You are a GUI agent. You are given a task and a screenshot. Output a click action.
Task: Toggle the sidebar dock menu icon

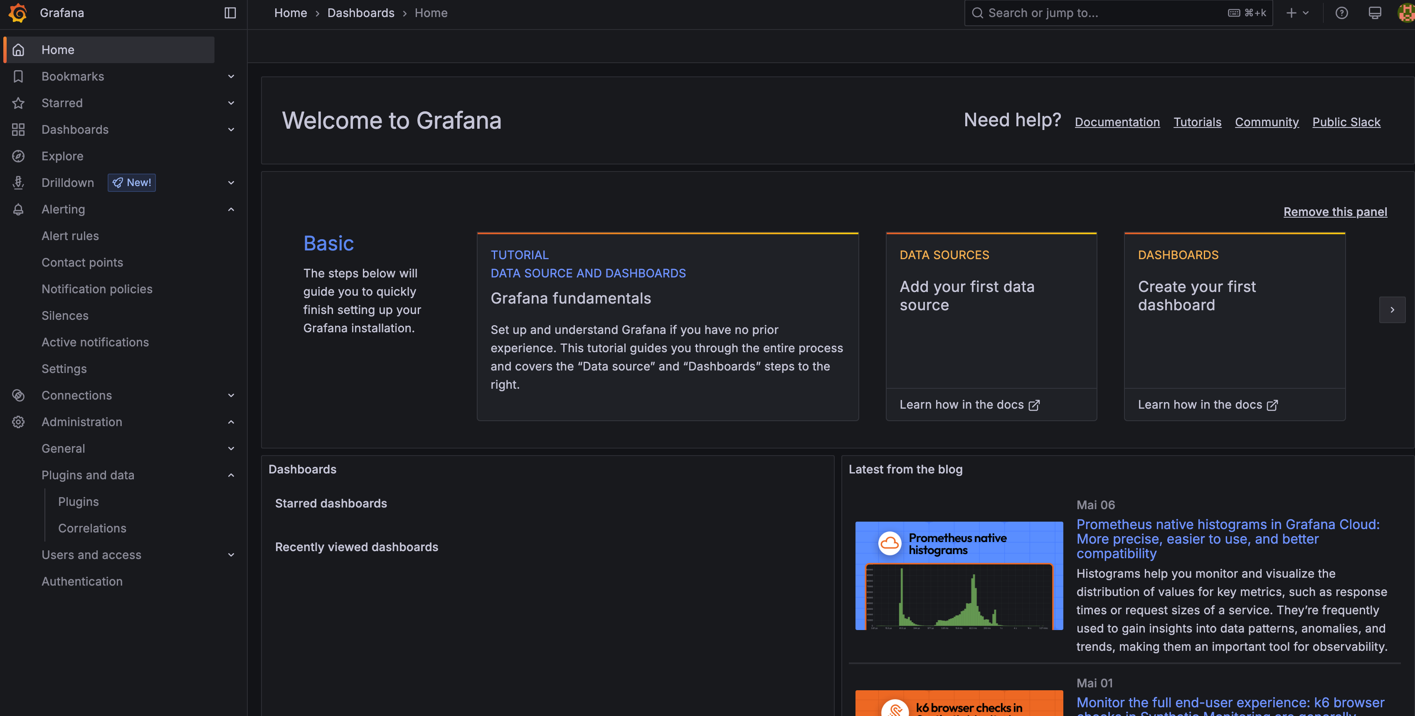point(230,12)
